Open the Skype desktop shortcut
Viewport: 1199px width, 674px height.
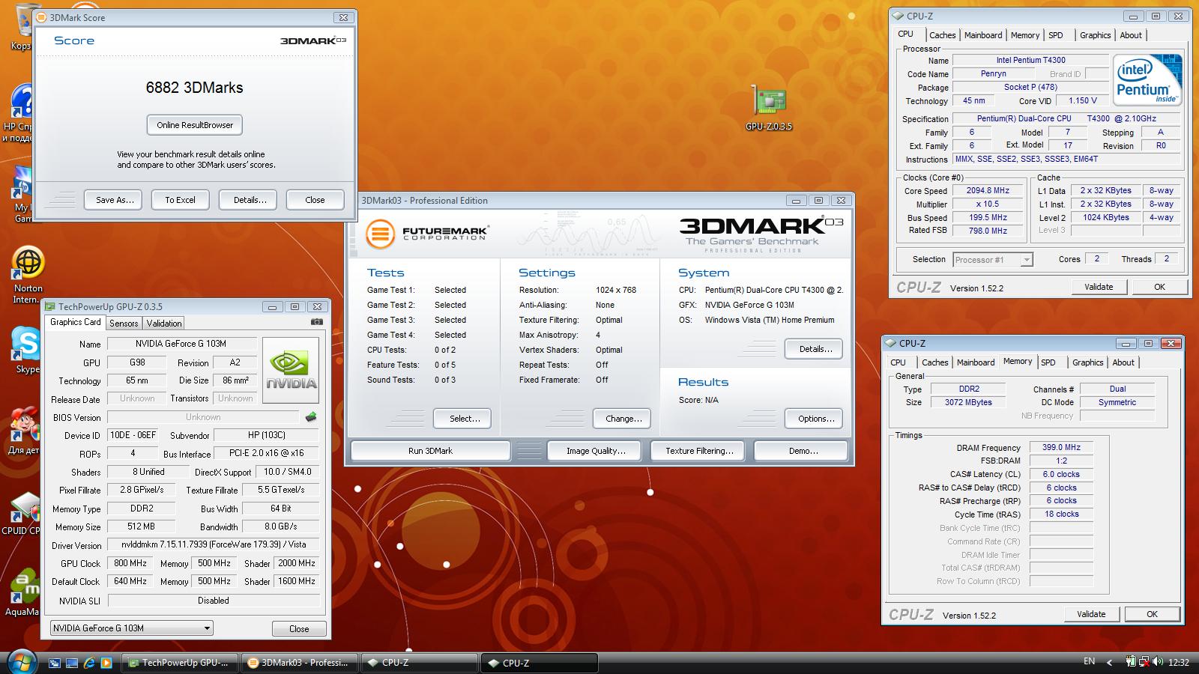click(25, 350)
